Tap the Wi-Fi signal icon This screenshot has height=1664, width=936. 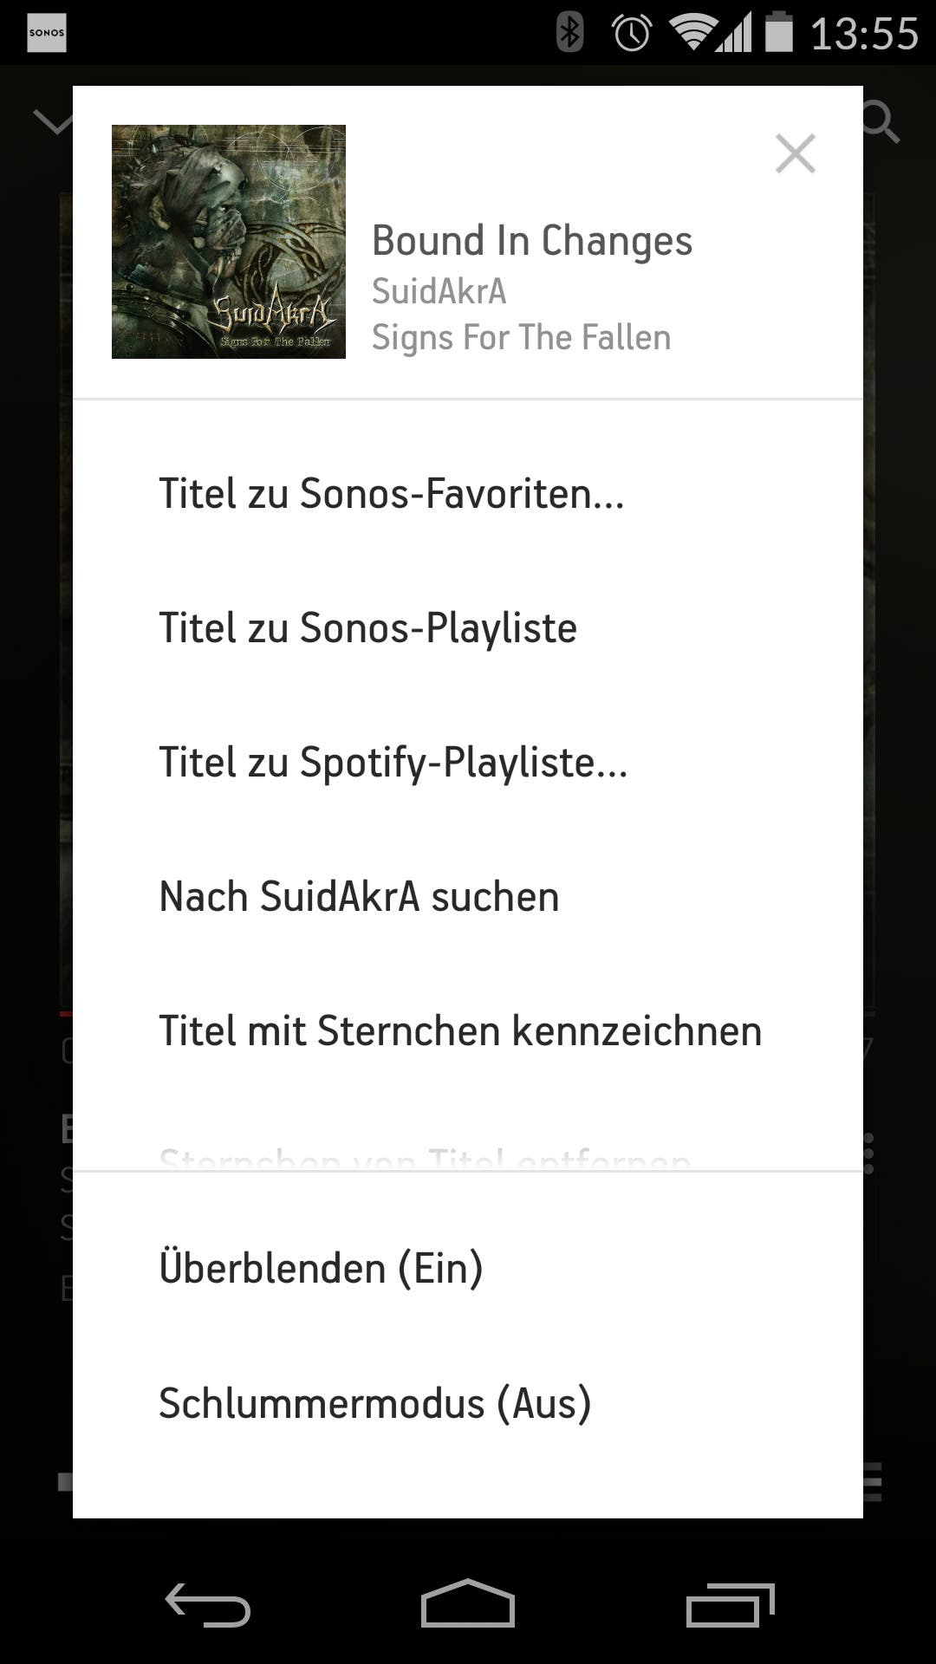tap(691, 33)
